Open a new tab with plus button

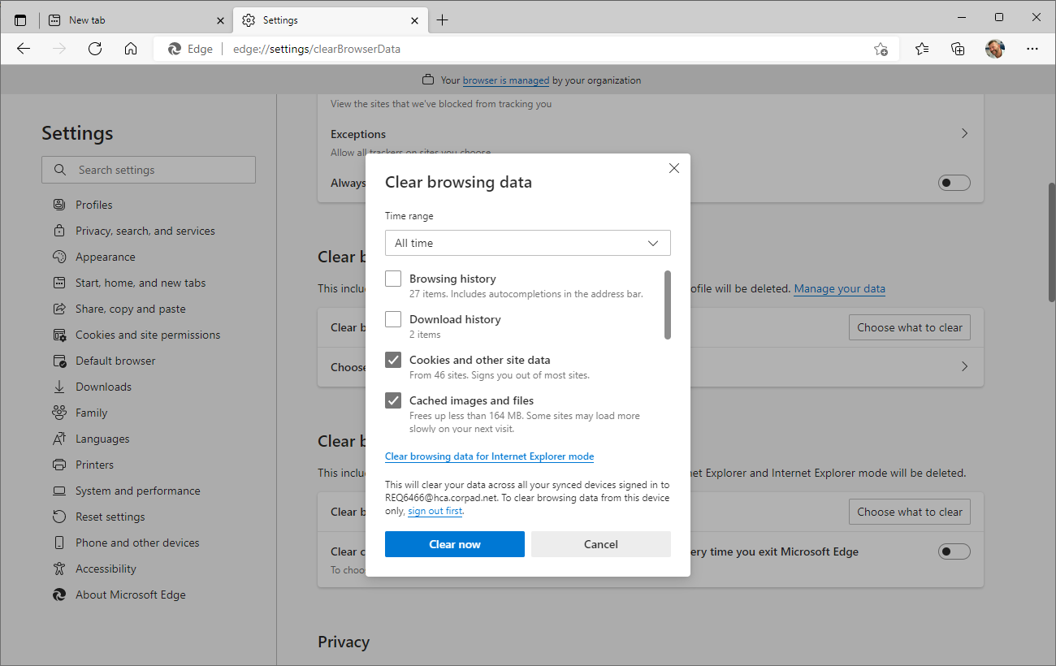pos(442,20)
